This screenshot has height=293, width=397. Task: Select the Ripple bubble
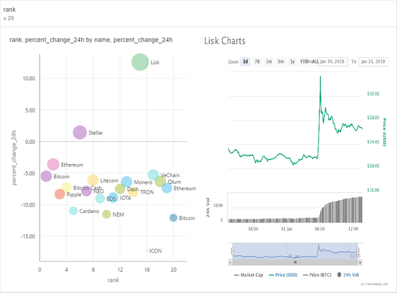pos(60,194)
